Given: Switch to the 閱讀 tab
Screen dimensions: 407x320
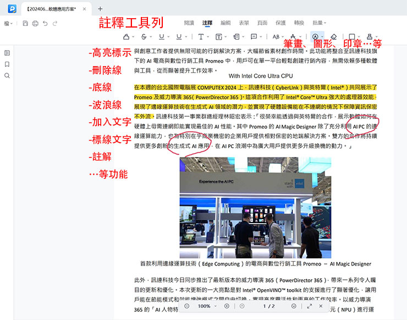Looking at the screenshot, I should coord(189,23).
